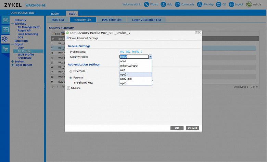
Task: Confirm with the OK button
Action: [x=177, y=128]
